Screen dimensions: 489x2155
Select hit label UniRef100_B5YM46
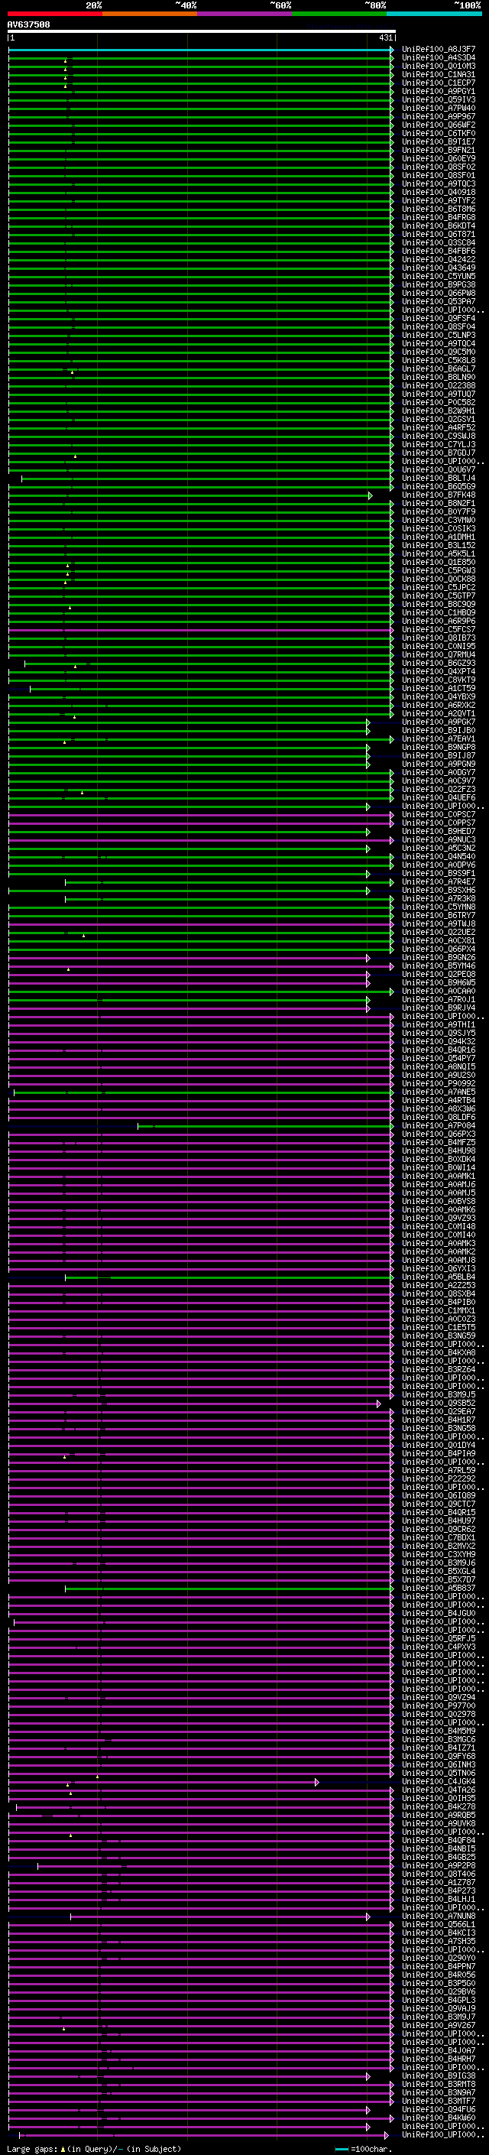[x=439, y=966]
